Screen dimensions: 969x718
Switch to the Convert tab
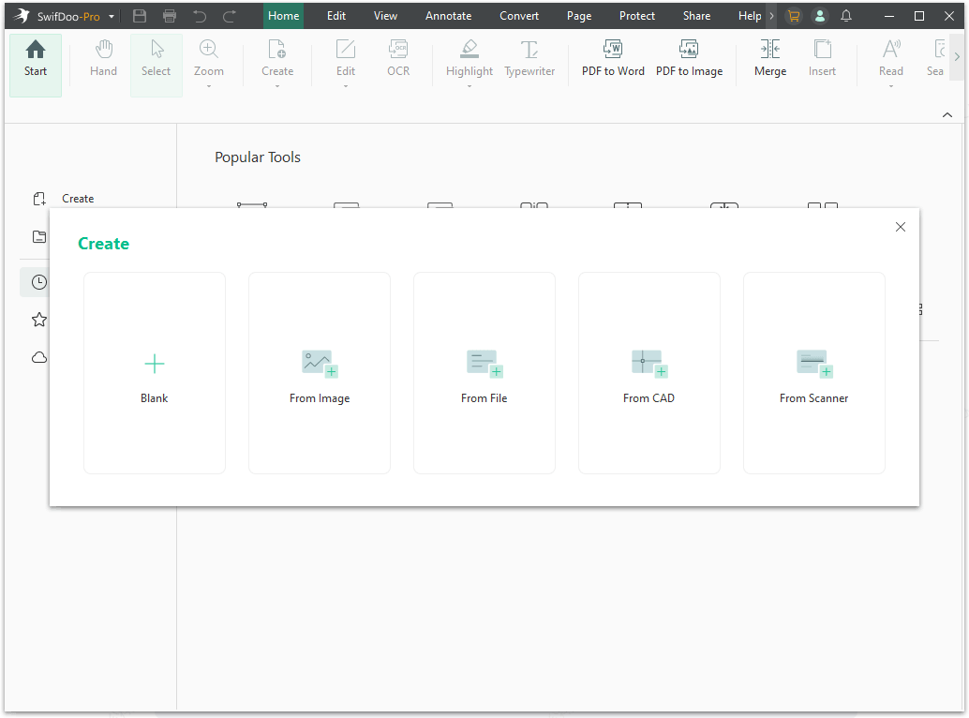[519, 15]
